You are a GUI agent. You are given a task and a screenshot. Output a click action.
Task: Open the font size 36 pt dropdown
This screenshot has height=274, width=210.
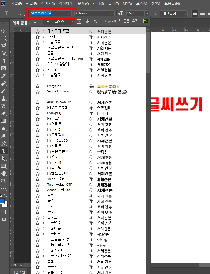click(x=147, y=13)
